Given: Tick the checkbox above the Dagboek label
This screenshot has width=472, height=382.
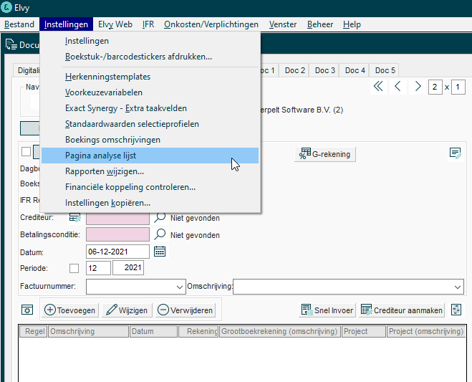Looking at the screenshot, I should [x=27, y=151].
